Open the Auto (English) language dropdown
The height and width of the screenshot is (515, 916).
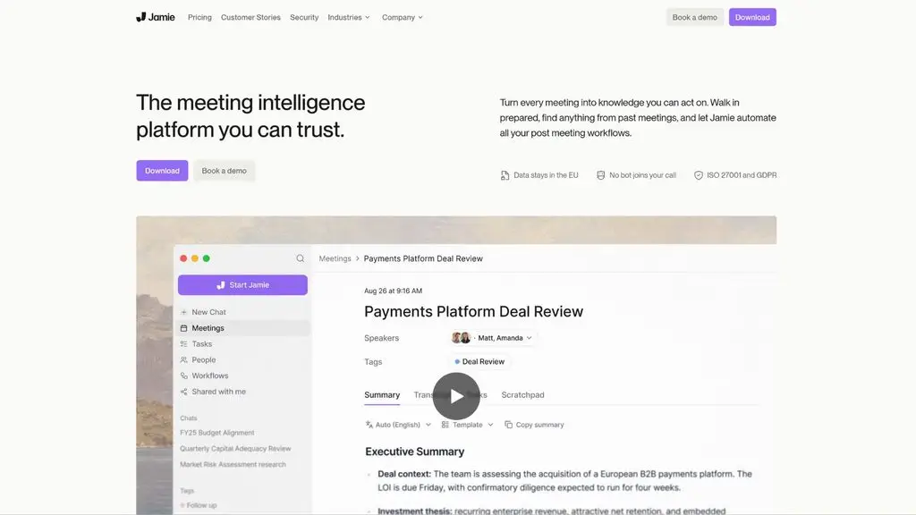(398, 425)
